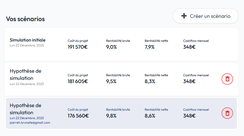Select the 9,0% rentabilité brute value

(x=111, y=47)
